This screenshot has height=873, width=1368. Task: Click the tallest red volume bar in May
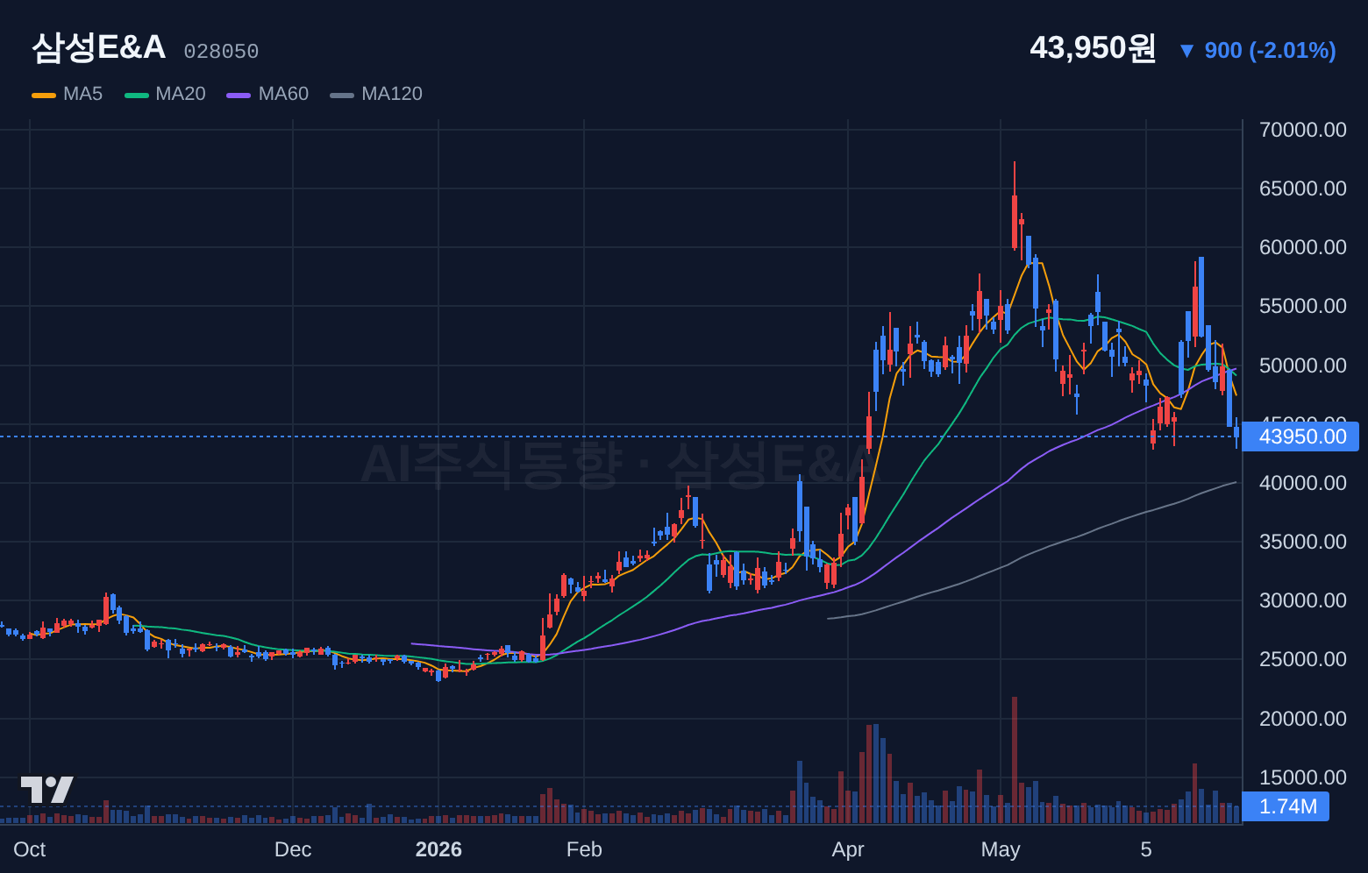pos(1015,760)
